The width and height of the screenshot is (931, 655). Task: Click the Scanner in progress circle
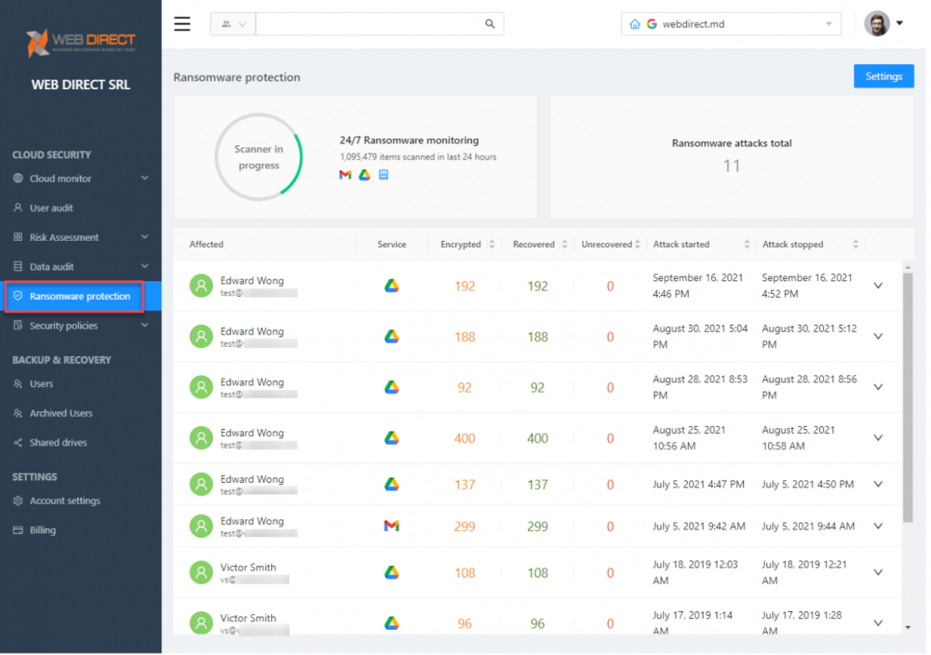point(258,156)
